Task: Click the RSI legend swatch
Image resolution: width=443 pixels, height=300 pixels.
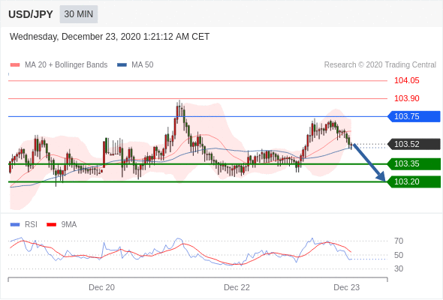Action: click(x=15, y=225)
